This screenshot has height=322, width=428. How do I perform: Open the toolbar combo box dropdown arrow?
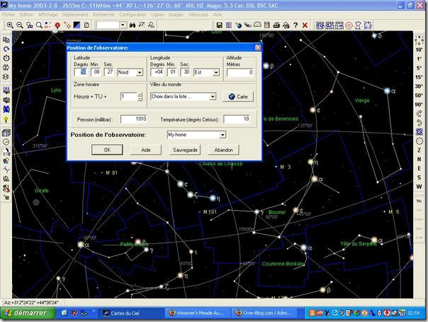123,25
